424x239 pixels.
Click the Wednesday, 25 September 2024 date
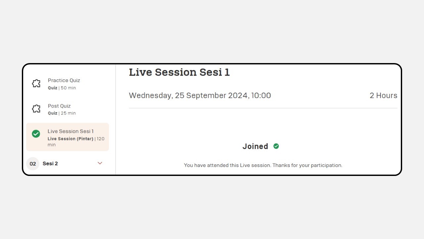(200, 96)
